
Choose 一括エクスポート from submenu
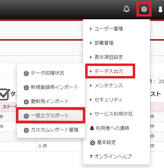[x=51, y=116]
